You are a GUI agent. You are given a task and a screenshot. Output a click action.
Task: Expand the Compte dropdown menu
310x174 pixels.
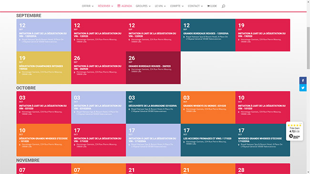(177, 6)
